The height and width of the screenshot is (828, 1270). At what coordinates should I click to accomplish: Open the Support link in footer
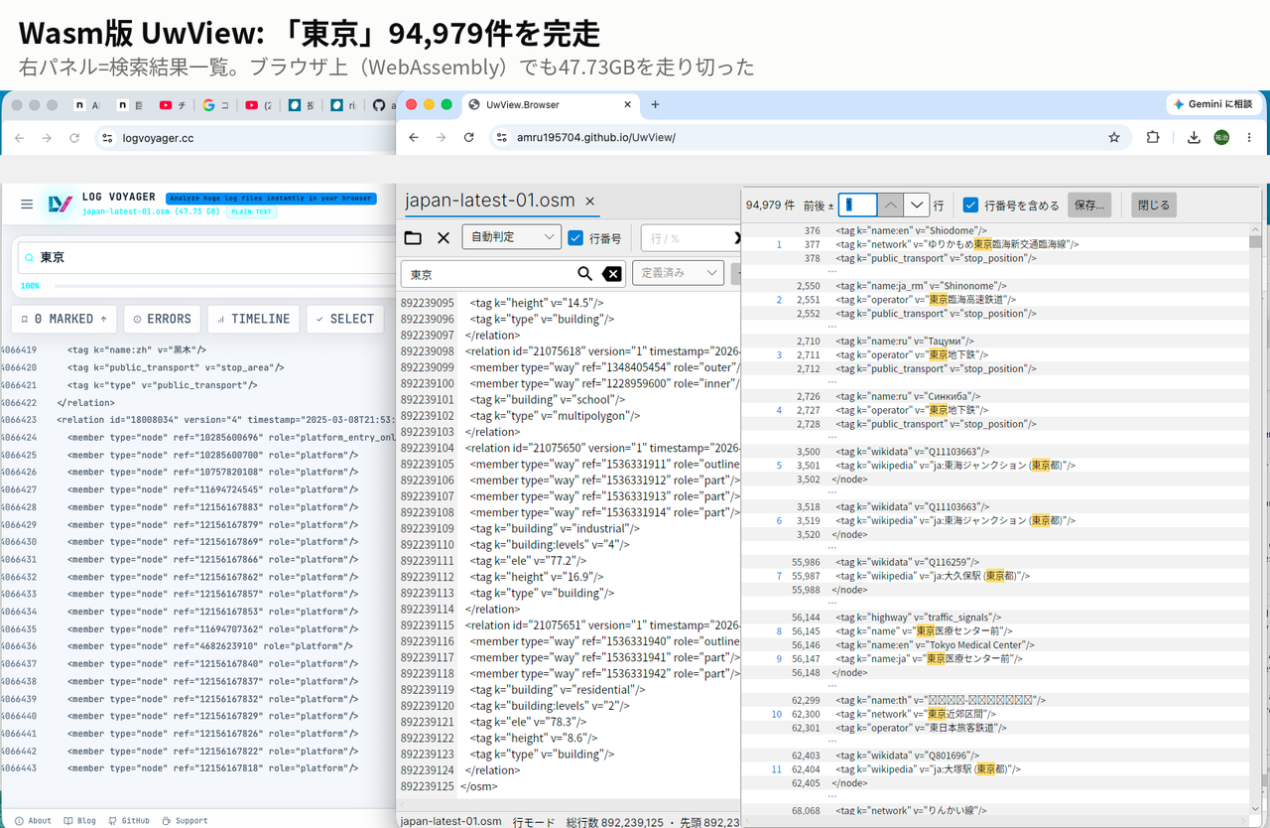[x=186, y=820]
